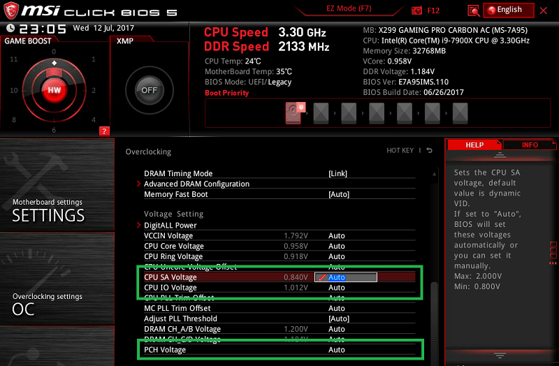Select the CPU SA Voltage row label
559x366 pixels.
point(170,277)
